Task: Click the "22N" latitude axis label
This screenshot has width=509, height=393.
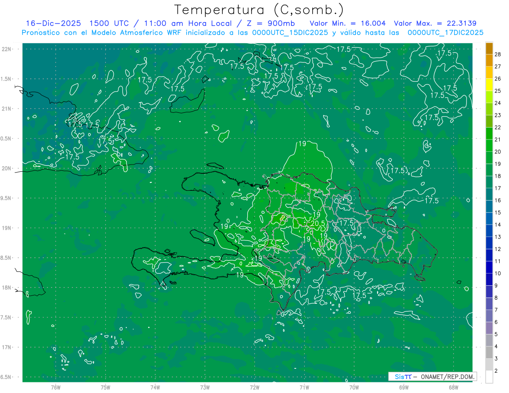Action: tap(6, 49)
